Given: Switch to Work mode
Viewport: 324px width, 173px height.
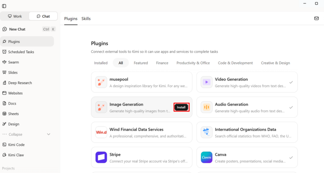Looking at the screenshot, I should (15, 16).
